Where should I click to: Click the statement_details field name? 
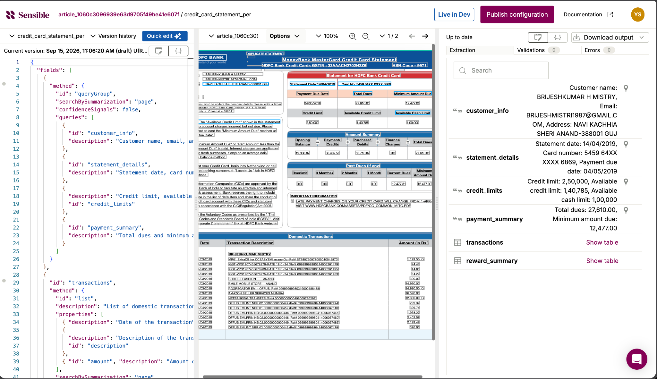pyautogui.click(x=492, y=157)
